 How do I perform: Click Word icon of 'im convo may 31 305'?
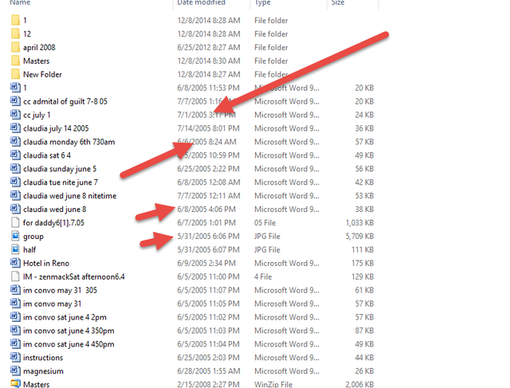point(15,290)
